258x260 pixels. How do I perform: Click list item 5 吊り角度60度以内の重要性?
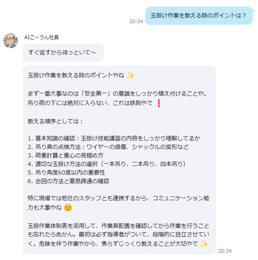pyautogui.click(x=66, y=173)
